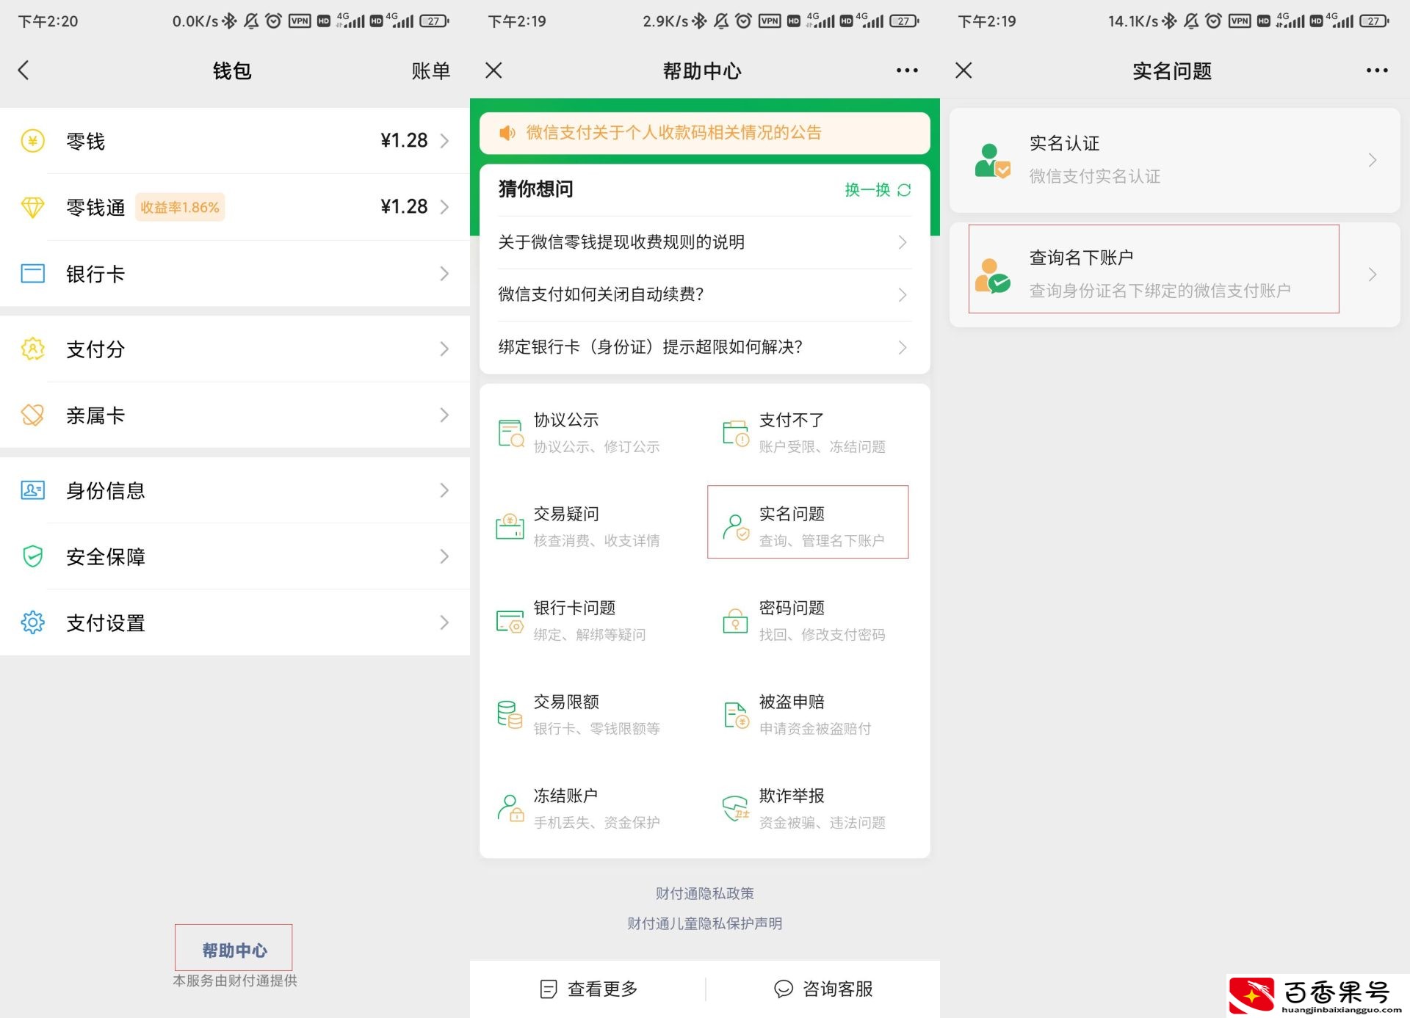Open the three-dot menu in 帮助中心
The image size is (1410, 1018).
pos(907,70)
